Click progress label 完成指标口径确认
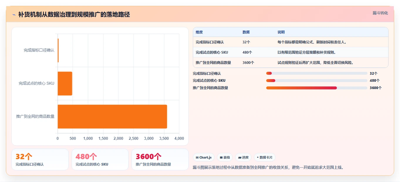This screenshot has width=400, height=182. [x=207, y=74]
